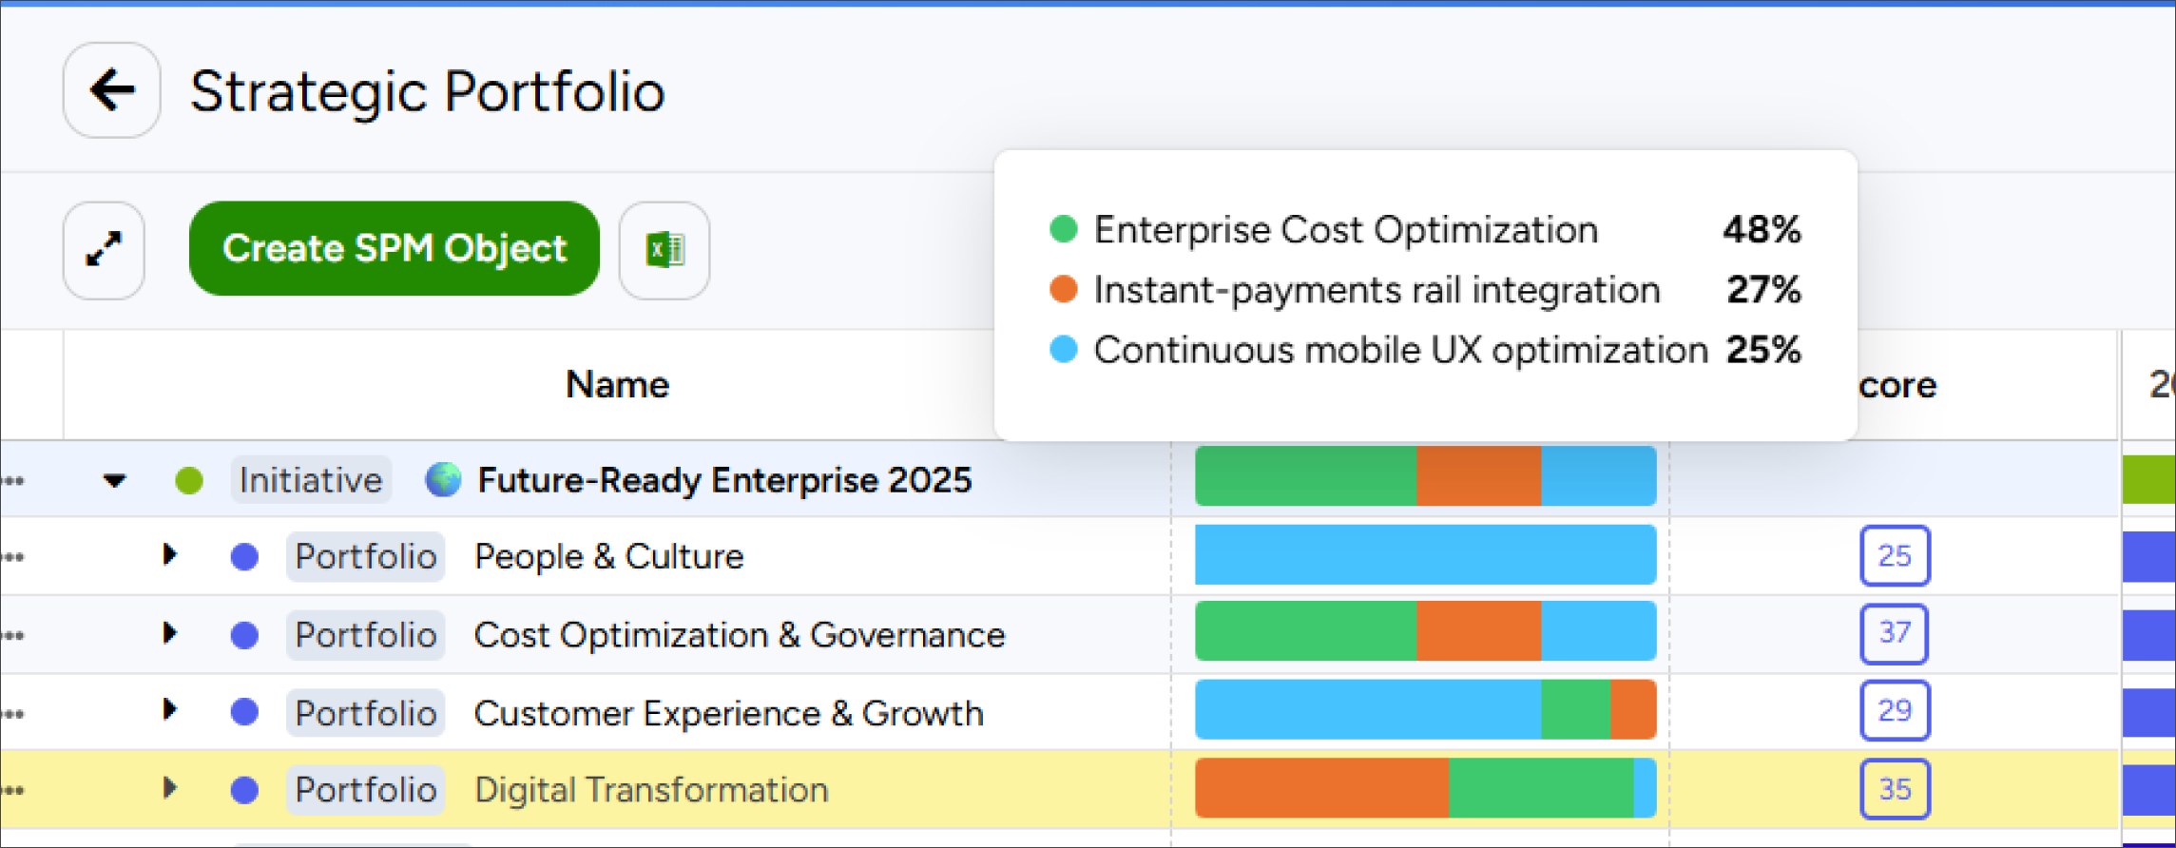Open row menu dots for Future-Ready Enterprise 2025
This screenshot has width=2176, height=848.
(x=13, y=481)
